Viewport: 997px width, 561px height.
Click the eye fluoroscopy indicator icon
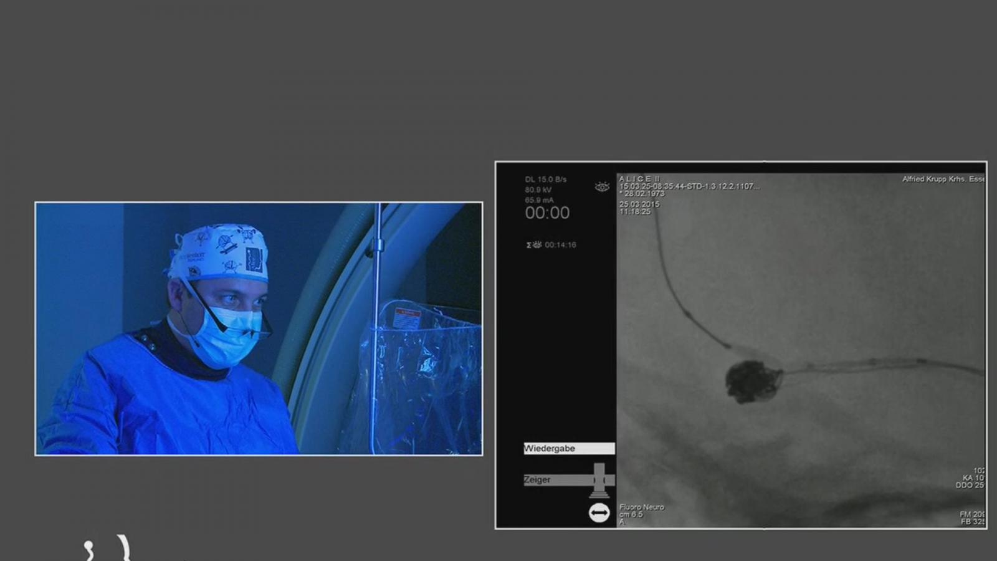602,187
